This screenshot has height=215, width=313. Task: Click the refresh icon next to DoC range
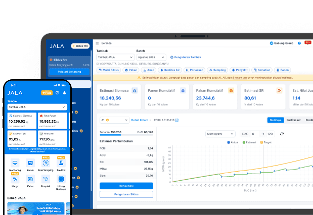[x=282, y=134]
